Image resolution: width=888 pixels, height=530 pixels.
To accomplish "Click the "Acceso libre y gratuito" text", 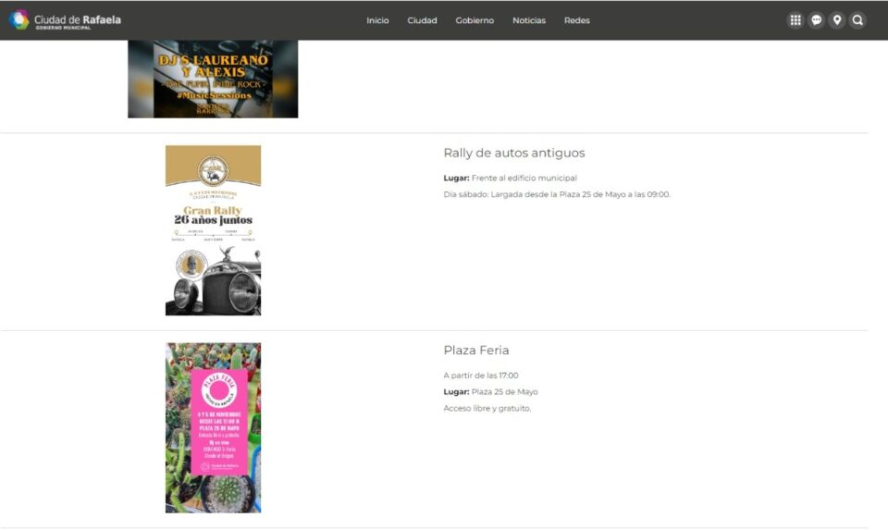I will click(x=487, y=408).
